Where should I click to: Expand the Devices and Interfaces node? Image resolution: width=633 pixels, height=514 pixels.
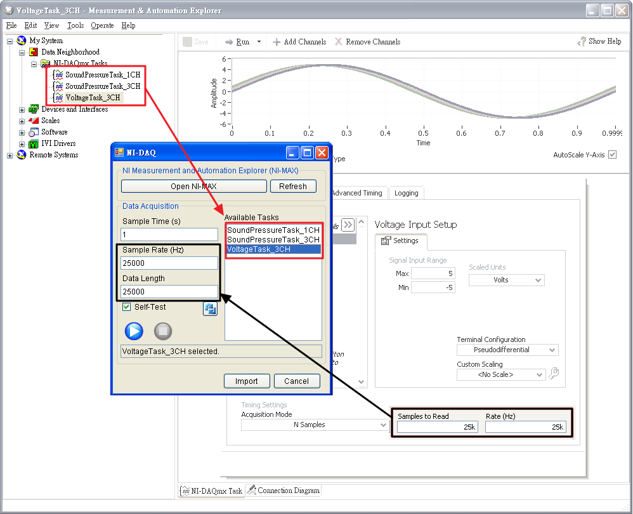(22, 110)
